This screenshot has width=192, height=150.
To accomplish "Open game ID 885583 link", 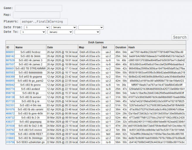I will tap(10, 73).
